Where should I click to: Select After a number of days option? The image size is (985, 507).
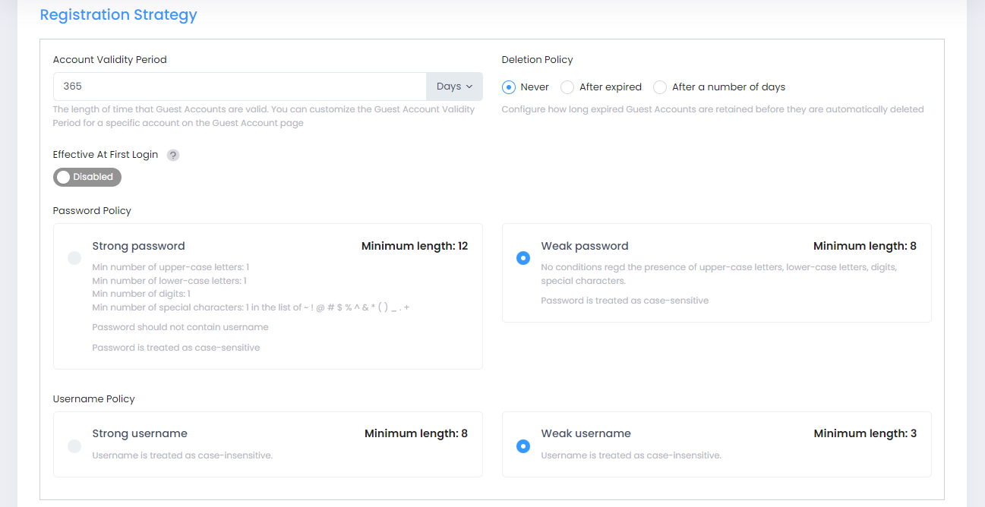660,87
